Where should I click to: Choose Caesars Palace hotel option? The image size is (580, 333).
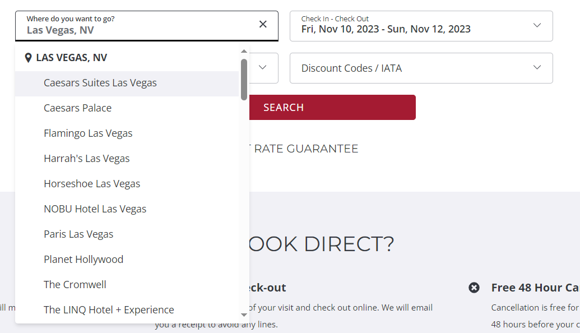tap(78, 108)
